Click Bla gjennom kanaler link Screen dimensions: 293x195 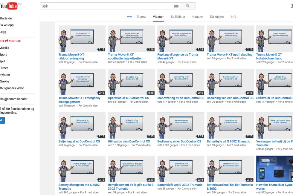[14, 99]
